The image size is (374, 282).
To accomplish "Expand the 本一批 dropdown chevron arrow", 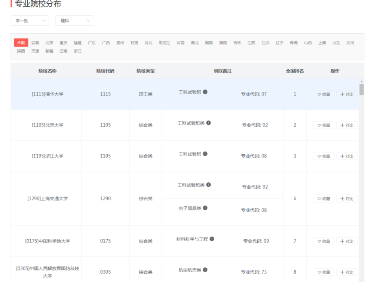I will (x=43, y=21).
